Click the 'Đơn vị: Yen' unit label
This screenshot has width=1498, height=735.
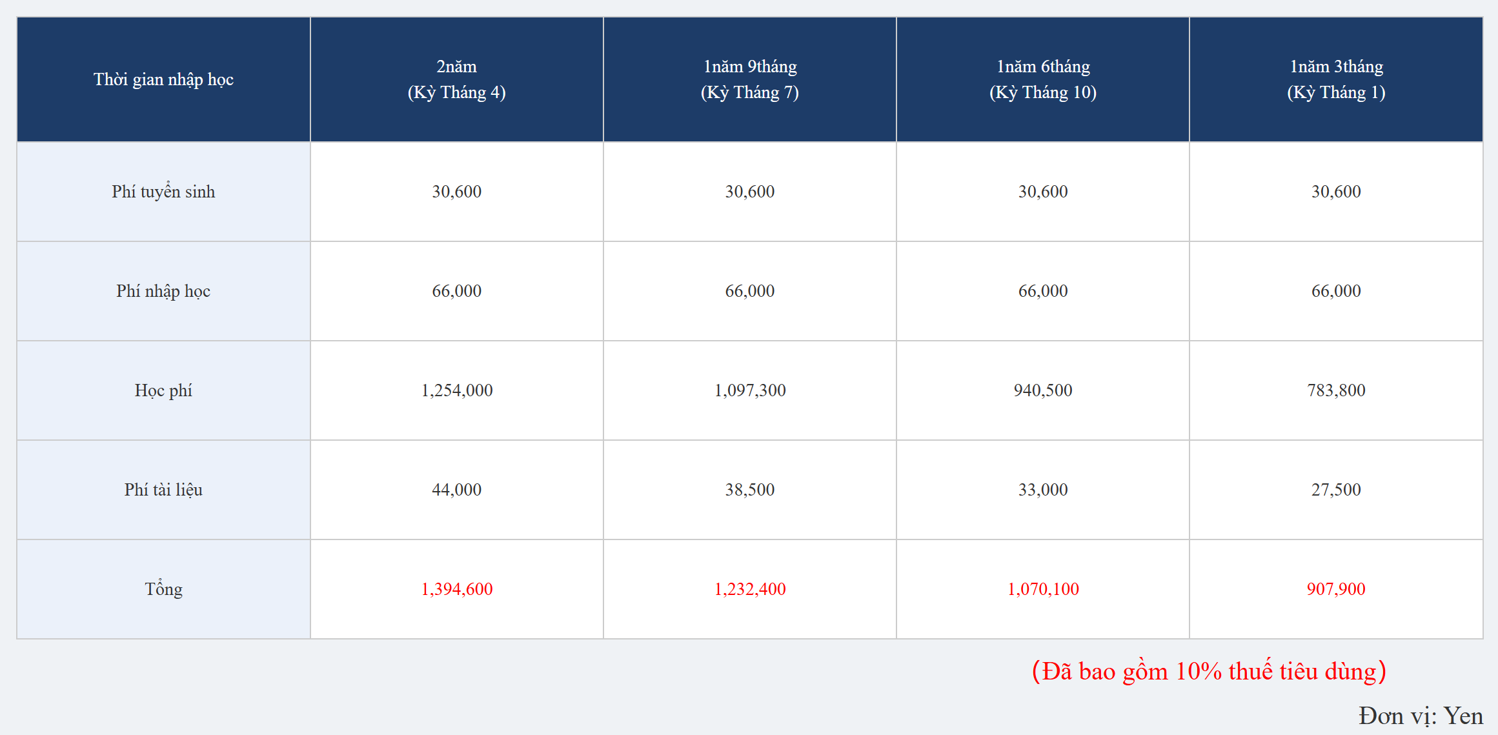pyautogui.click(x=1420, y=716)
